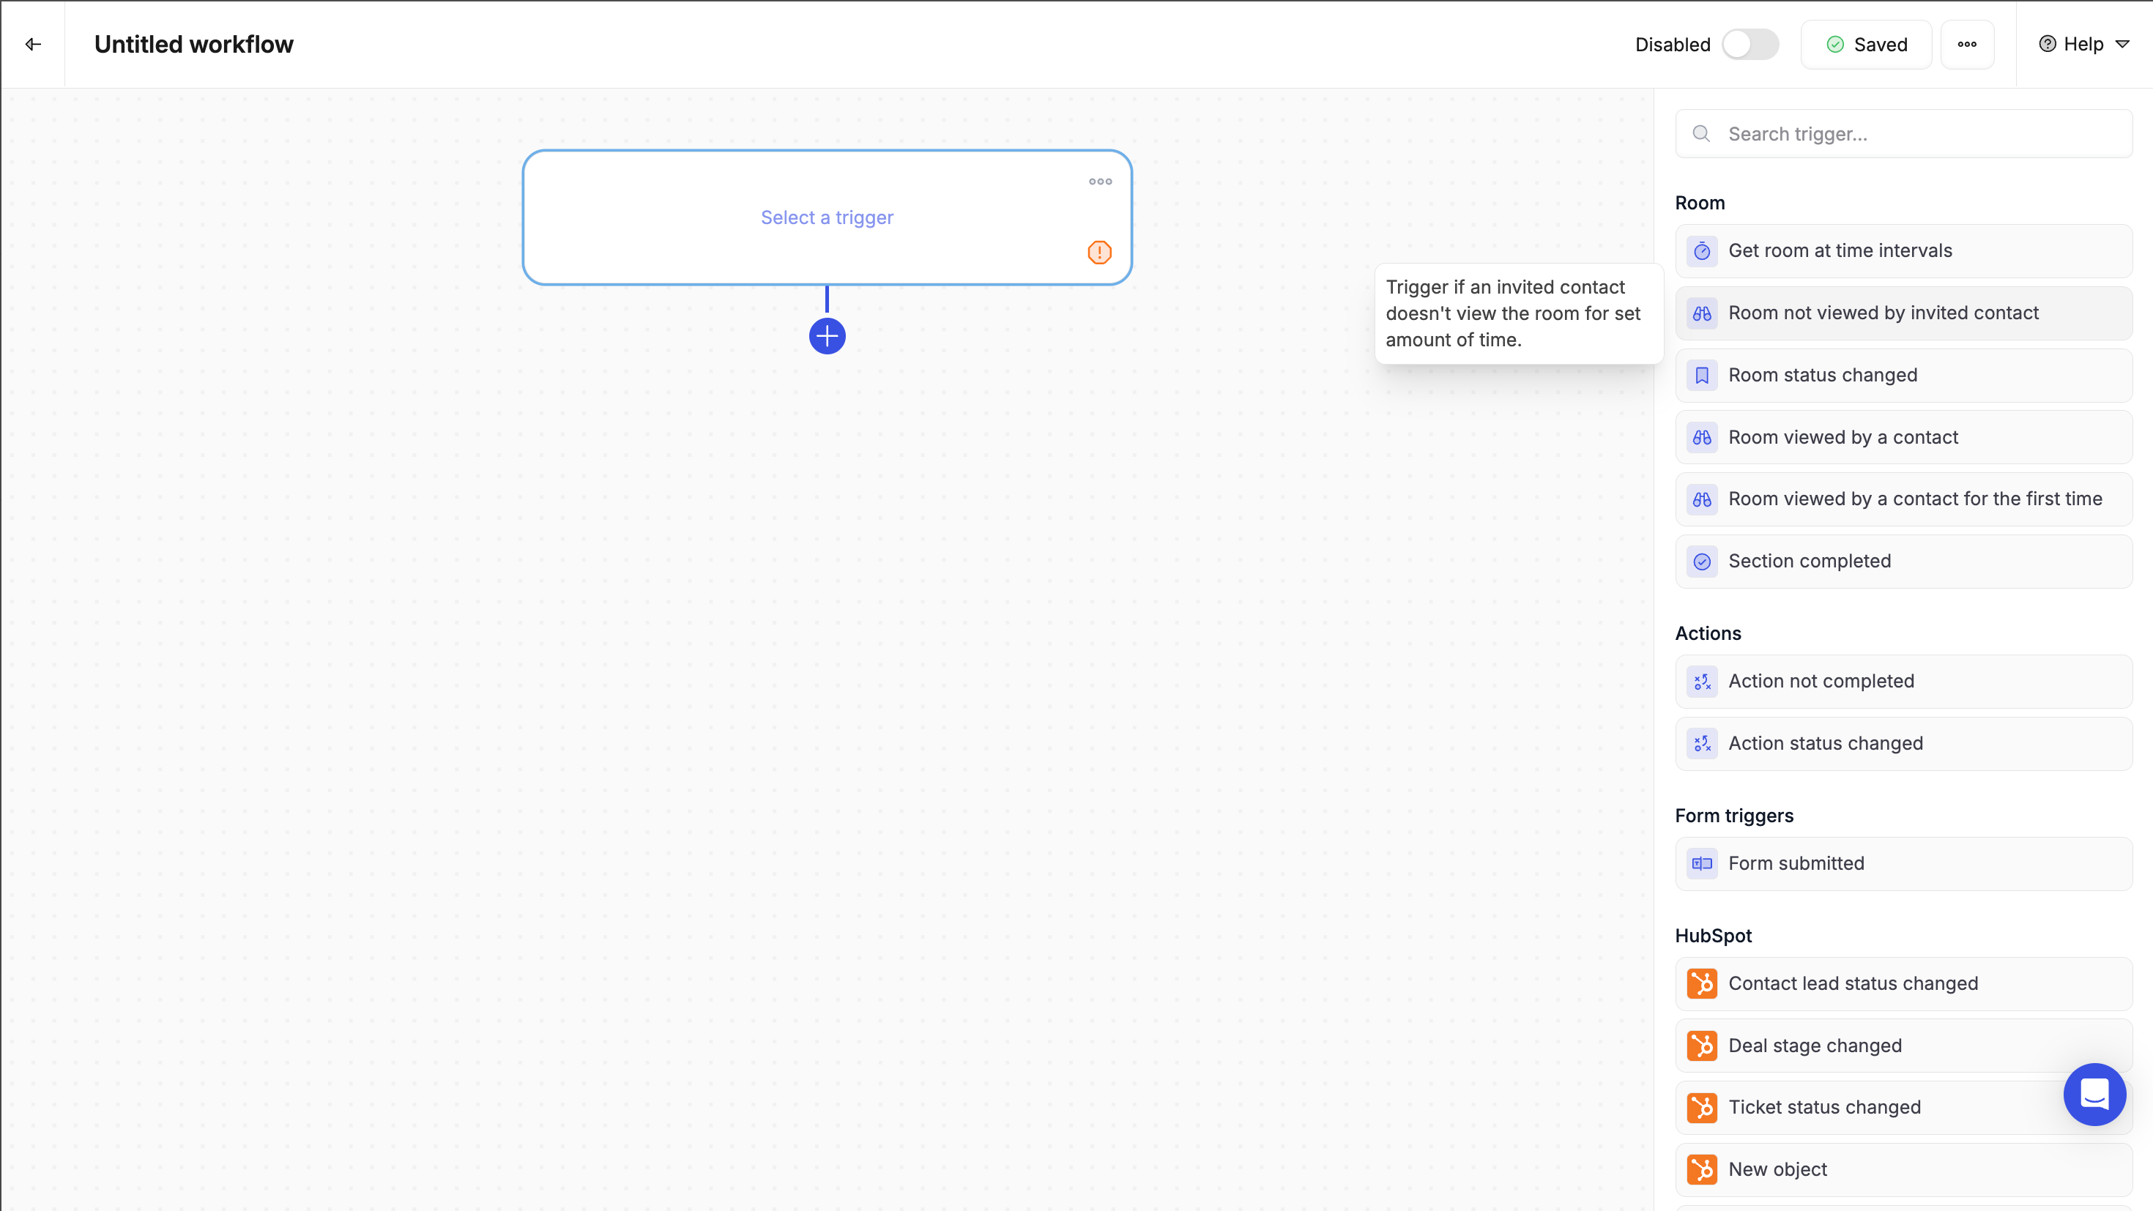Open the chat support bubble
Viewport: 2153px width, 1211px height.
click(2094, 1094)
